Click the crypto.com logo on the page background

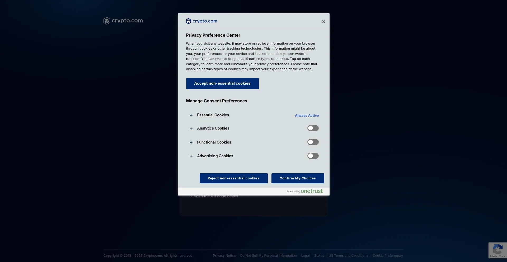(x=123, y=21)
